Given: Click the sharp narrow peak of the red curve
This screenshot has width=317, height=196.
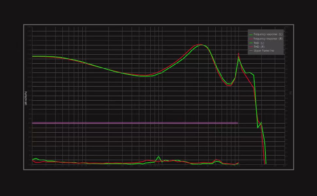Looking at the screenshot, I should pyautogui.click(x=239, y=54).
